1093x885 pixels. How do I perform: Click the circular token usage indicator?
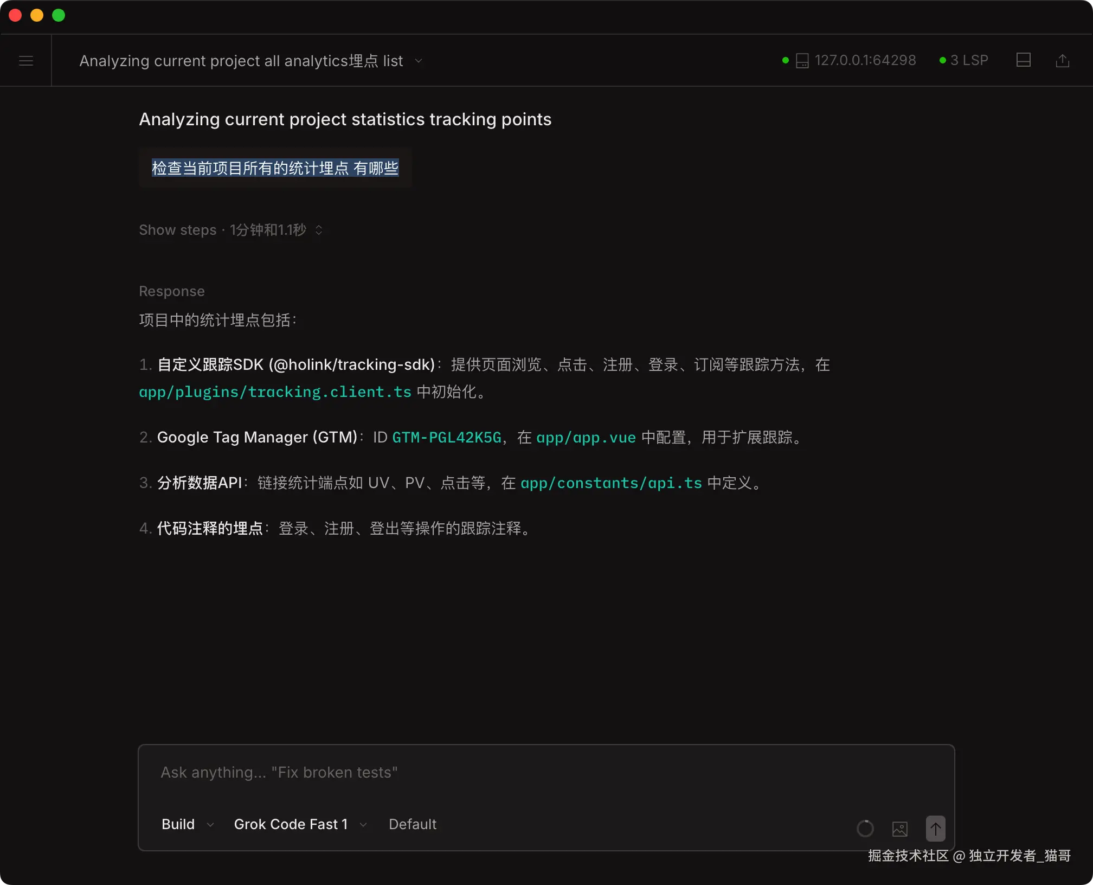[865, 829]
